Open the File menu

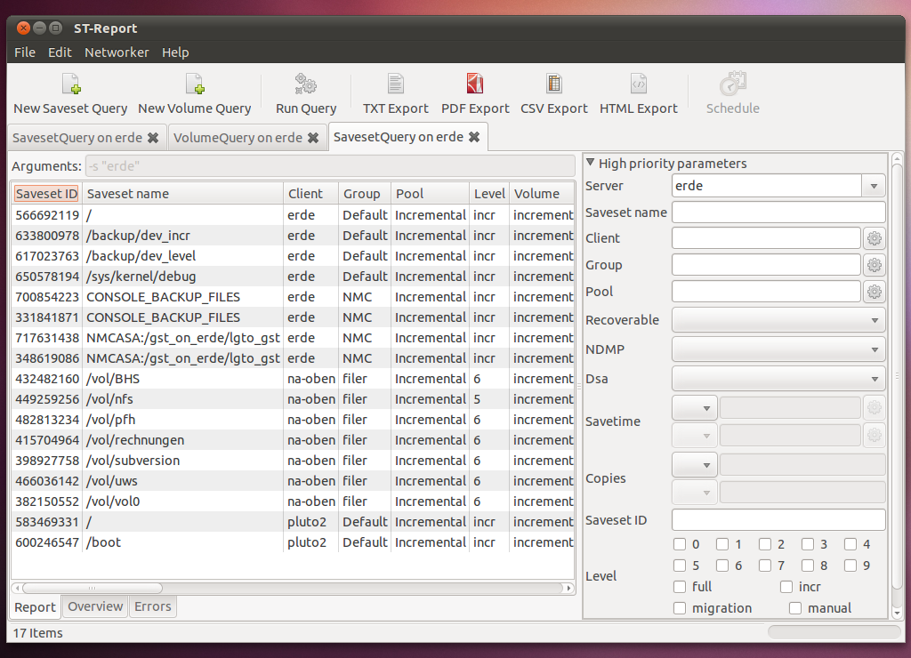click(25, 52)
